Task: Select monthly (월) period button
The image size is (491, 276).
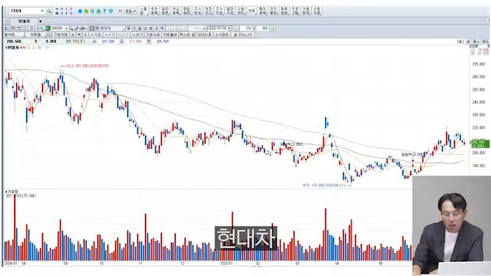Action: click(x=140, y=28)
